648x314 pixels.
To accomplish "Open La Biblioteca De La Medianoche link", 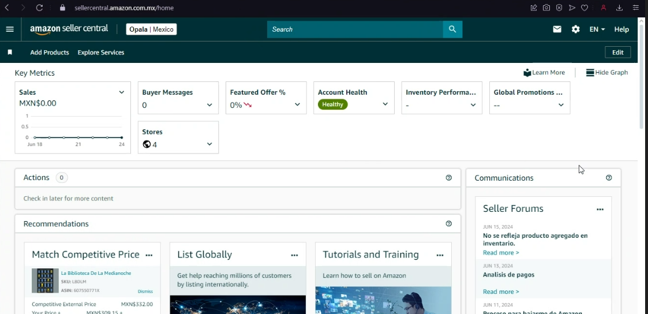I will 96,273.
